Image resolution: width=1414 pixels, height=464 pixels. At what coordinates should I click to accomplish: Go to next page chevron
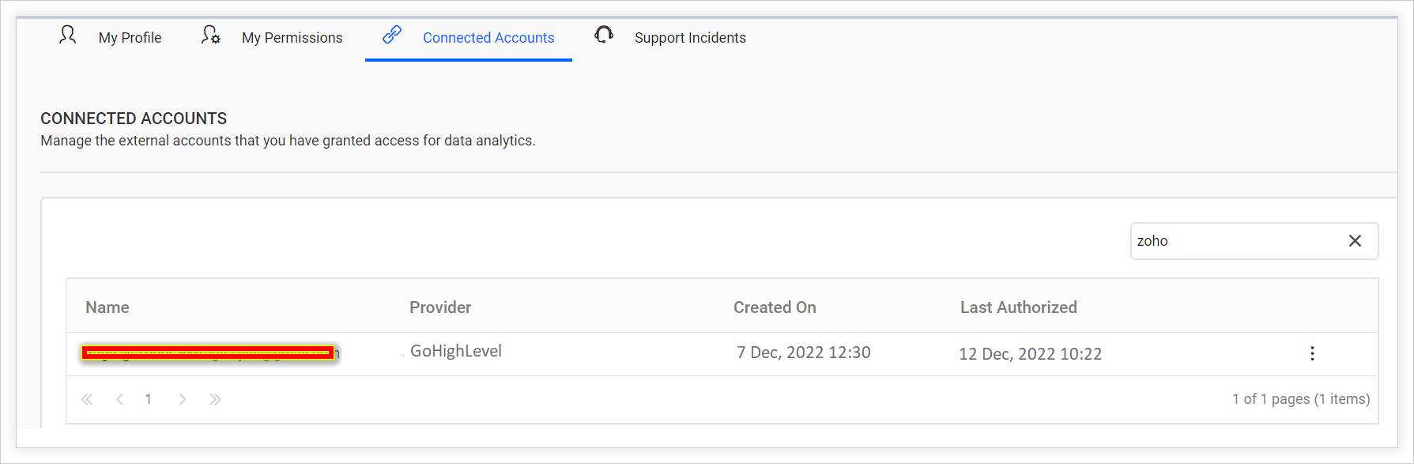[183, 399]
